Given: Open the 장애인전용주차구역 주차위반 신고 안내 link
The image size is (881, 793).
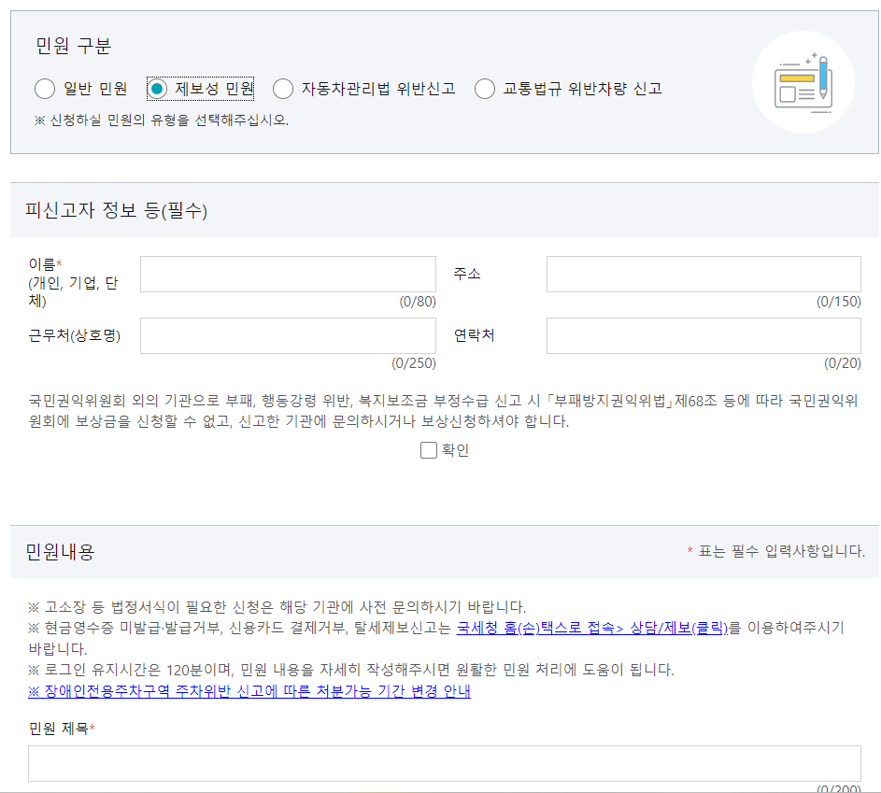Looking at the screenshot, I should 248,691.
